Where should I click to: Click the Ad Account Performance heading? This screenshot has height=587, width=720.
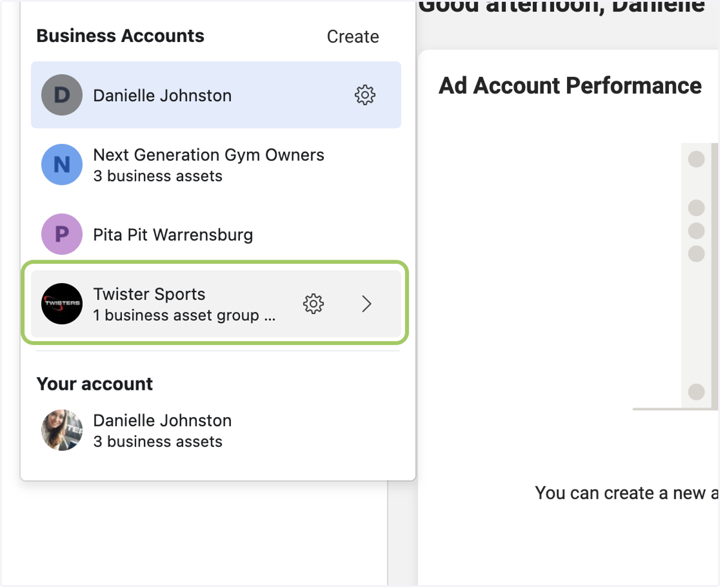(x=570, y=86)
